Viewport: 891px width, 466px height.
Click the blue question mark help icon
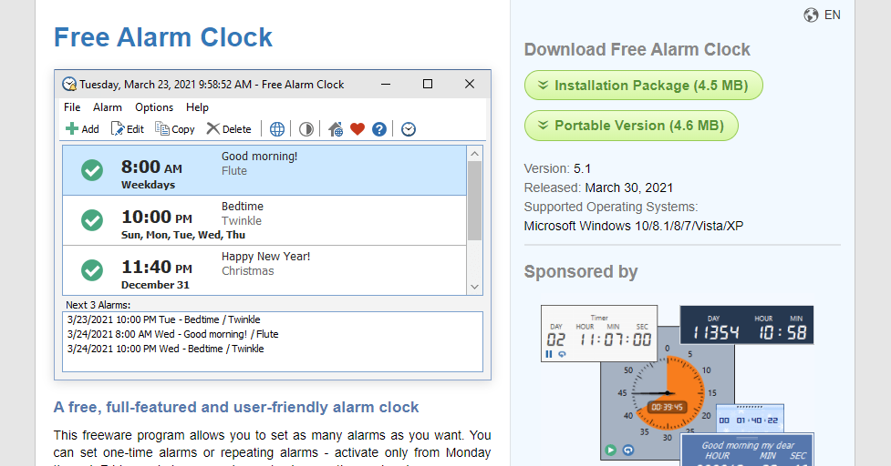379,129
